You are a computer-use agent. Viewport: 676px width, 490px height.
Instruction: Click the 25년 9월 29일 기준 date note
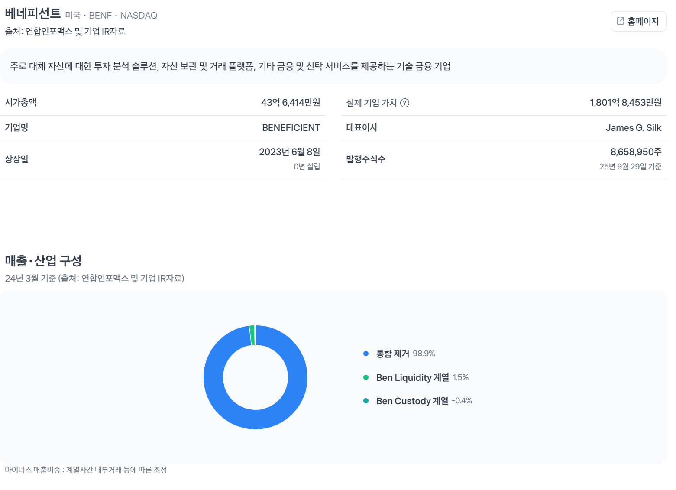tap(631, 166)
